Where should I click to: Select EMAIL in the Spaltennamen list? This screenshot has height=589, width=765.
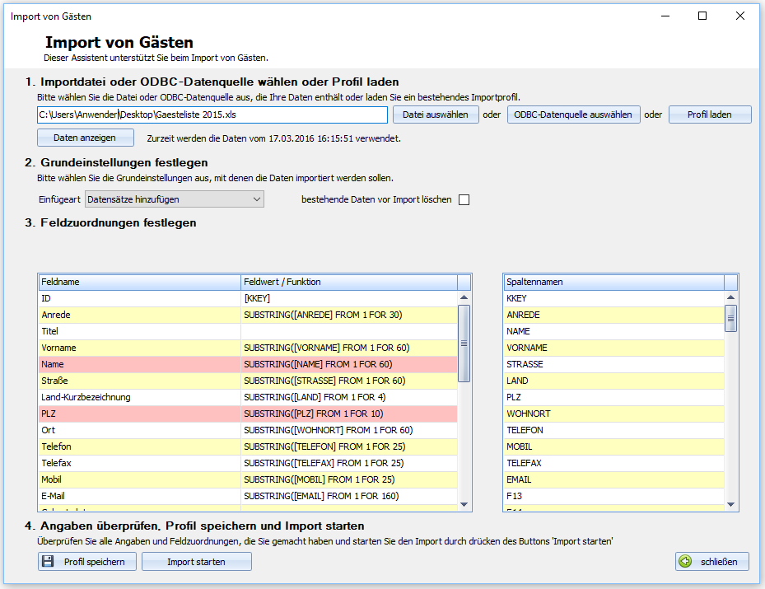pos(613,479)
